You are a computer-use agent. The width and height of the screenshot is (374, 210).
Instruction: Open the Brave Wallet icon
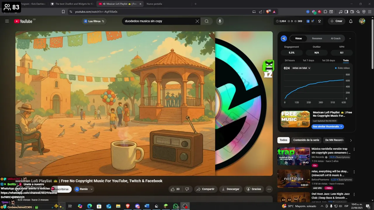[x=352, y=12]
